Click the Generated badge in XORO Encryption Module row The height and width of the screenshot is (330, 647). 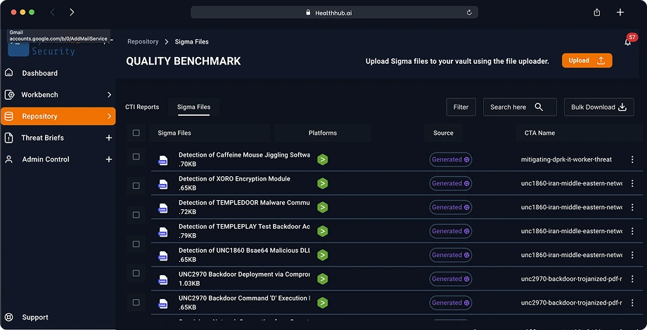451,183
